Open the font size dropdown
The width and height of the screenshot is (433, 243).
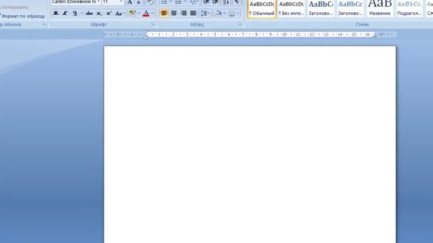tap(121, 2)
